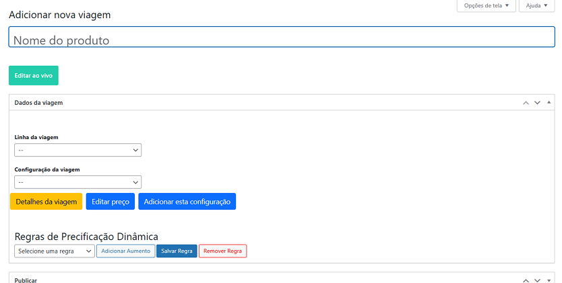Click the yellow Detalhes da viagem button
The width and height of the screenshot is (562, 283).
point(46,202)
